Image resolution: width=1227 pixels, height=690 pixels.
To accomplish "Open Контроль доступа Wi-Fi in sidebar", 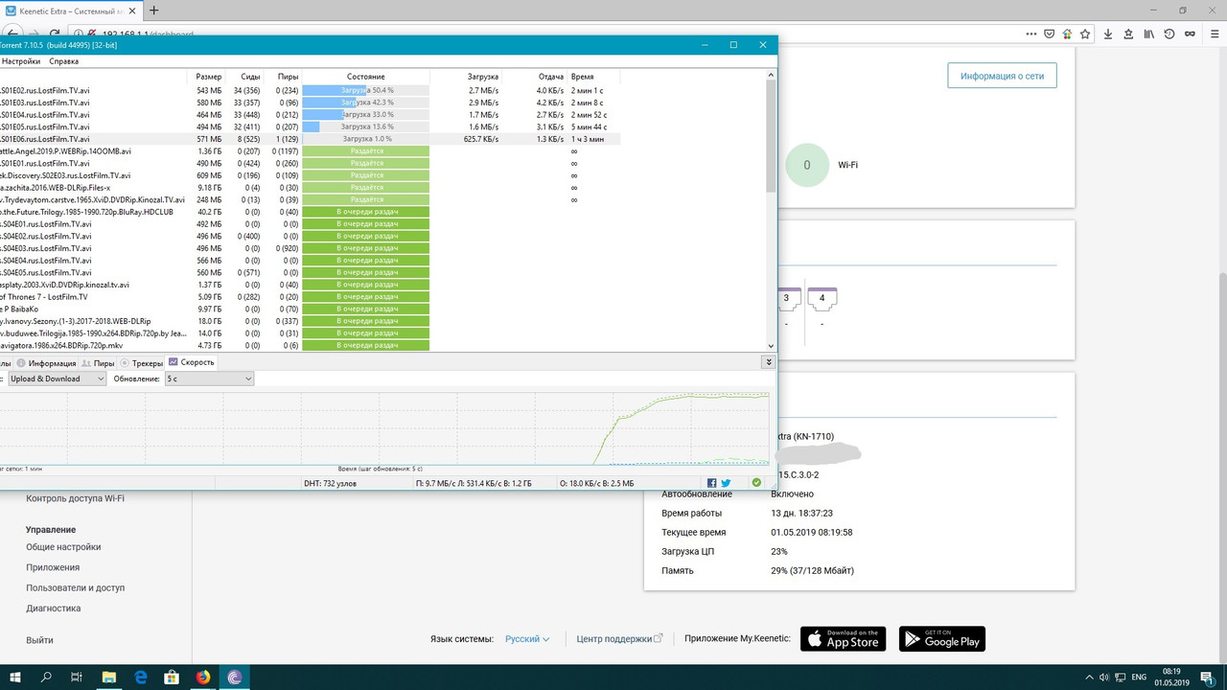I will [75, 498].
